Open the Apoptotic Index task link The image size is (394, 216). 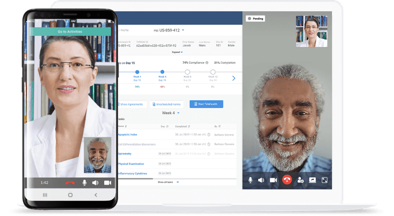pos(128,135)
